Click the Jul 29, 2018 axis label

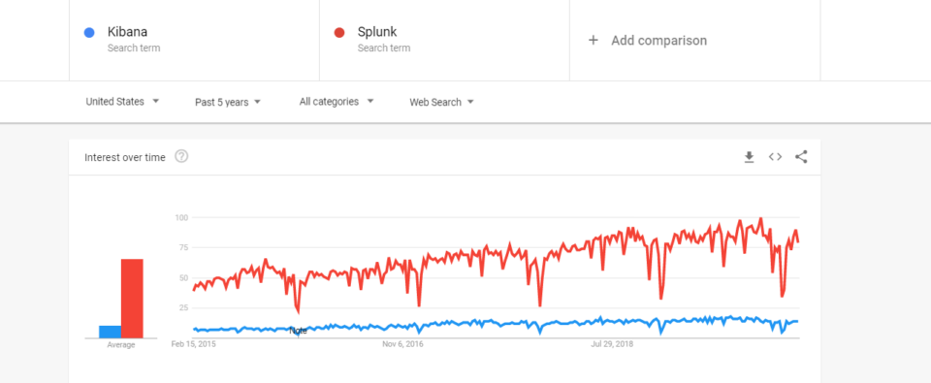pyautogui.click(x=612, y=344)
